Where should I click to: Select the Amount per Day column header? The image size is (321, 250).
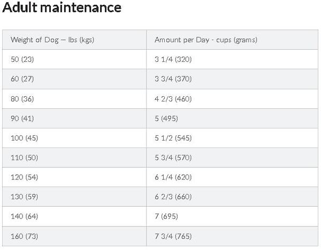coord(232,40)
